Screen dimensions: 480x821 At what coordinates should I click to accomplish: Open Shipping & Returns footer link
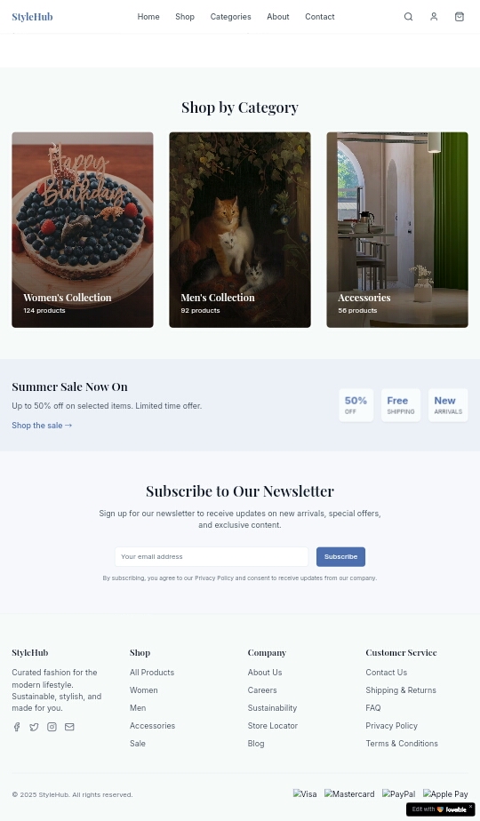tap(401, 690)
